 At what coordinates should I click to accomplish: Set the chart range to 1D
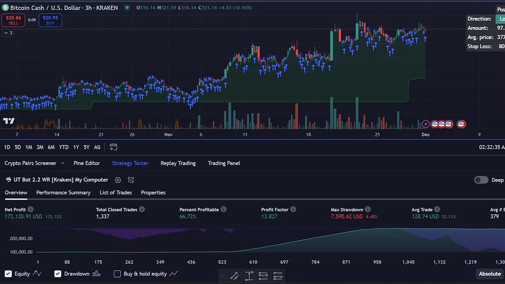[7, 147]
